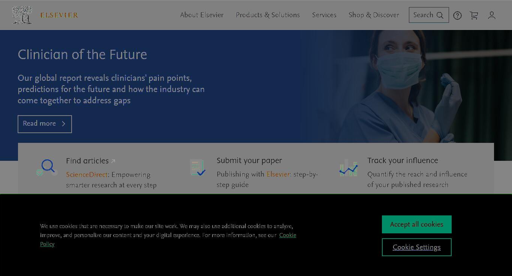Image resolution: width=512 pixels, height=276 pixels.
Task: Click the 'Our global report reveals' paragraph
Action: [111, 89]
